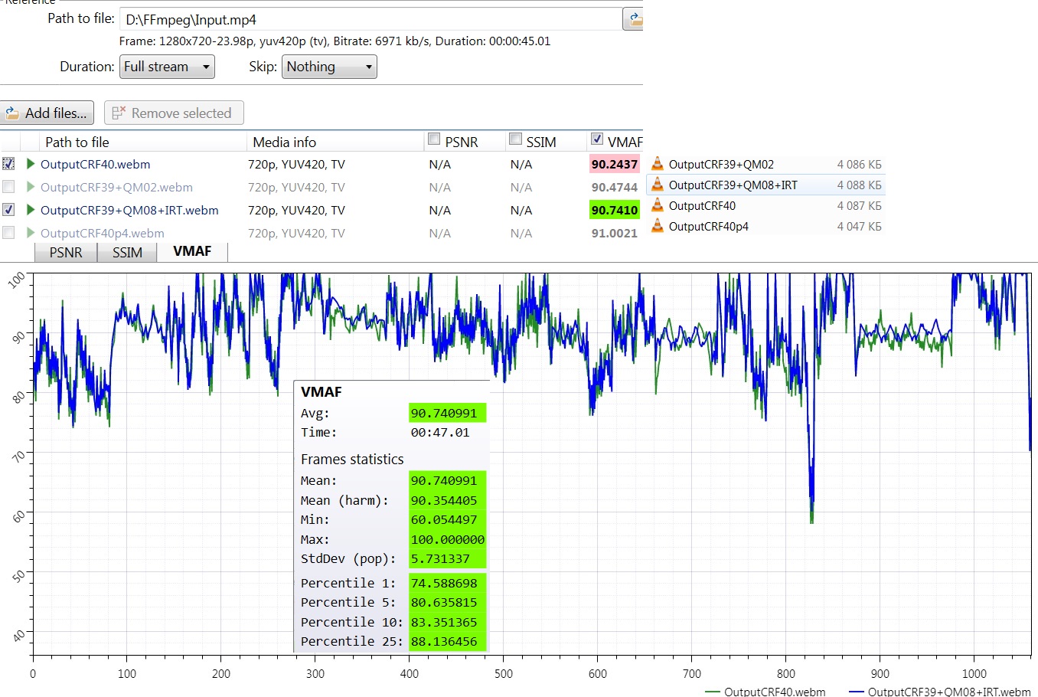1038x697 pixels.
Task: Enable checkbox for OutputCRF40p4.webm row
Action: (x=8, y=233)
